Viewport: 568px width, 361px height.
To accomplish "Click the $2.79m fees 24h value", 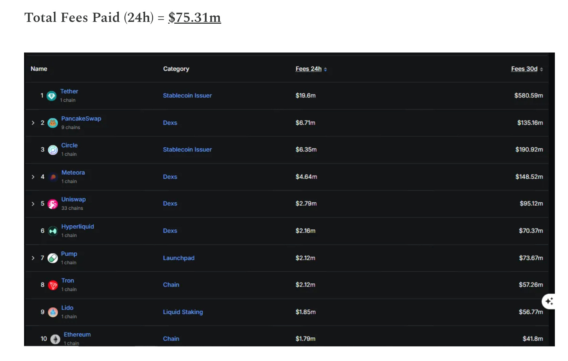I will [x=306, y=204].
